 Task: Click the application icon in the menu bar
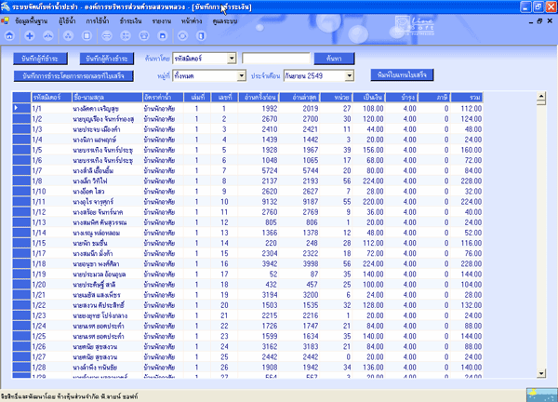7,20
